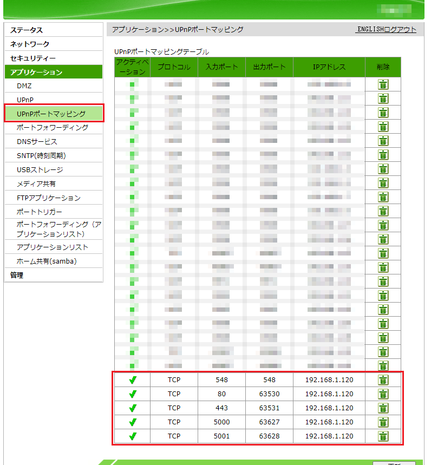Click the アプリケーション>>UPnPポートマッピング breadcrumb
431x465 pixels.
pos(178,29)
